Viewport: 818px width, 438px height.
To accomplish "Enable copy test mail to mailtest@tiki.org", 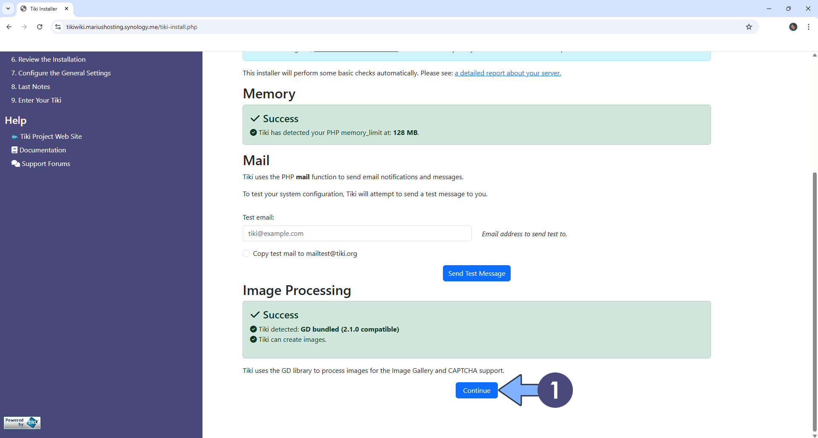I will pos(246,253).
